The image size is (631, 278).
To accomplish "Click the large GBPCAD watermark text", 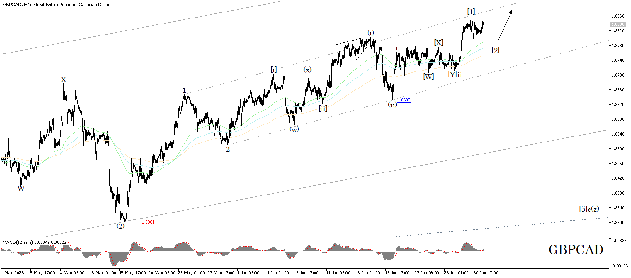I will [x=576, y=250].
